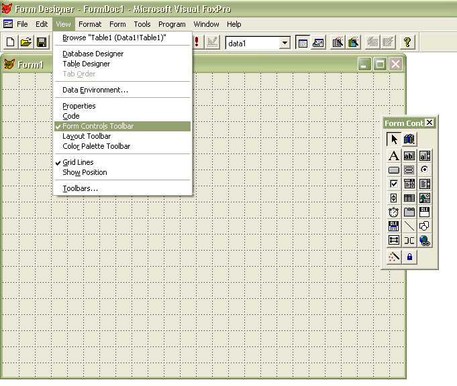Click the data1 database name field
457x386 pixels.
[x=252, y=43]
